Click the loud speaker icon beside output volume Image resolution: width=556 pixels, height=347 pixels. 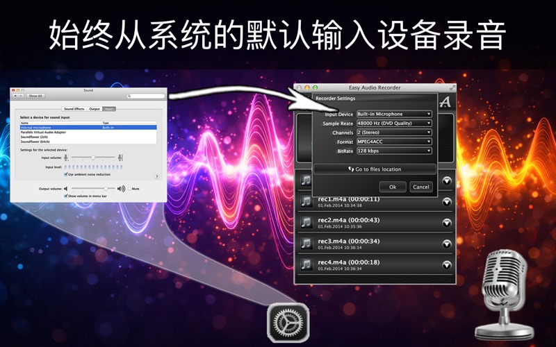[x=121, y=189]
